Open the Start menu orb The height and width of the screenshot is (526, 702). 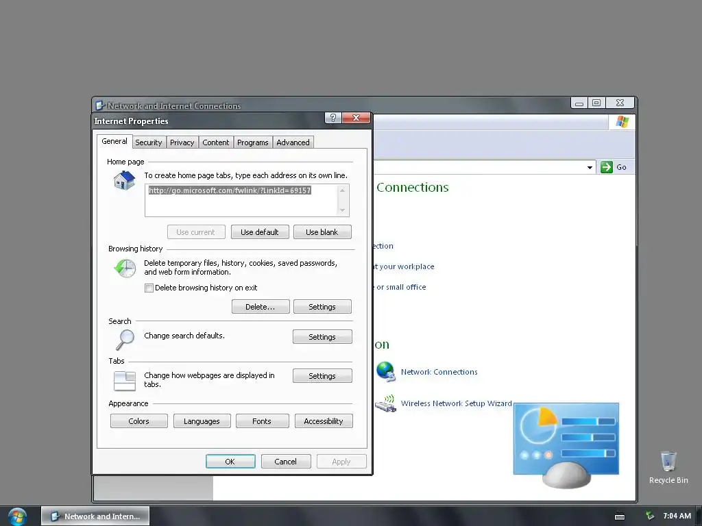[17, 516]
